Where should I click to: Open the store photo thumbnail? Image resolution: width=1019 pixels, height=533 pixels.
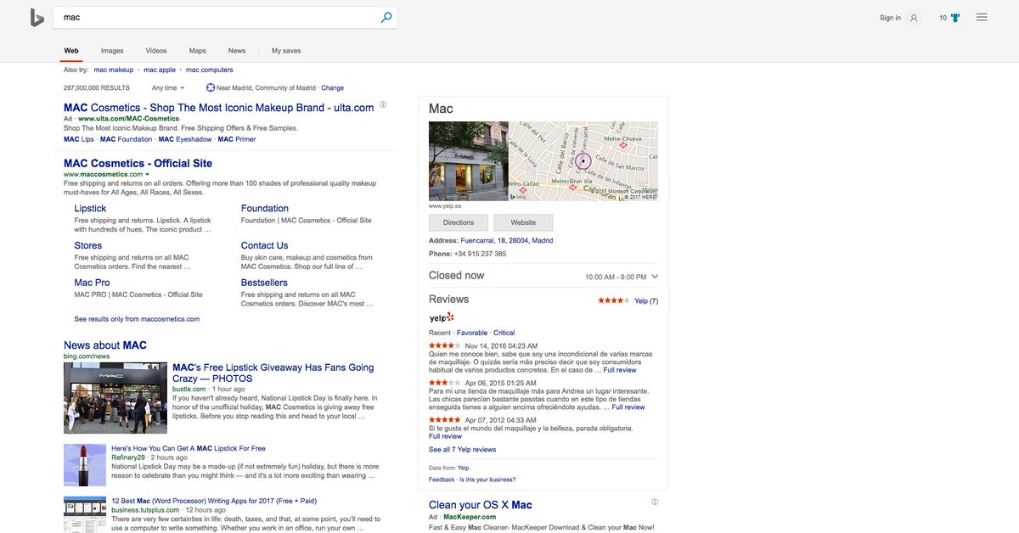(x=468, y=160)
